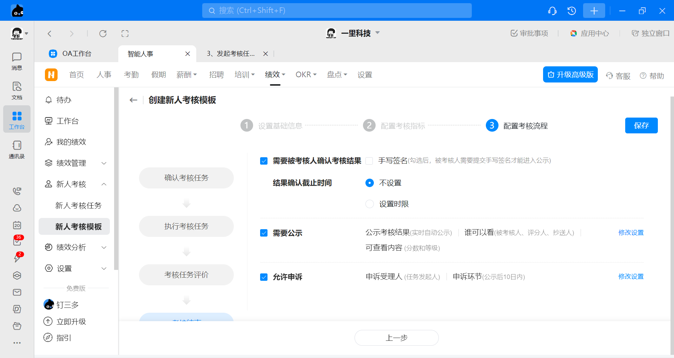Click the back arrow beside 创建新人考核模板
674x358 pixels.
[x=133, y=100]
